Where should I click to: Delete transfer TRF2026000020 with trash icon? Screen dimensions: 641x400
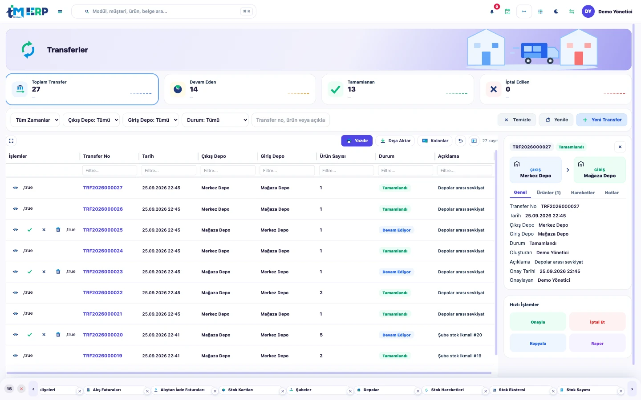pyautogui.click(x=58, y=335)
